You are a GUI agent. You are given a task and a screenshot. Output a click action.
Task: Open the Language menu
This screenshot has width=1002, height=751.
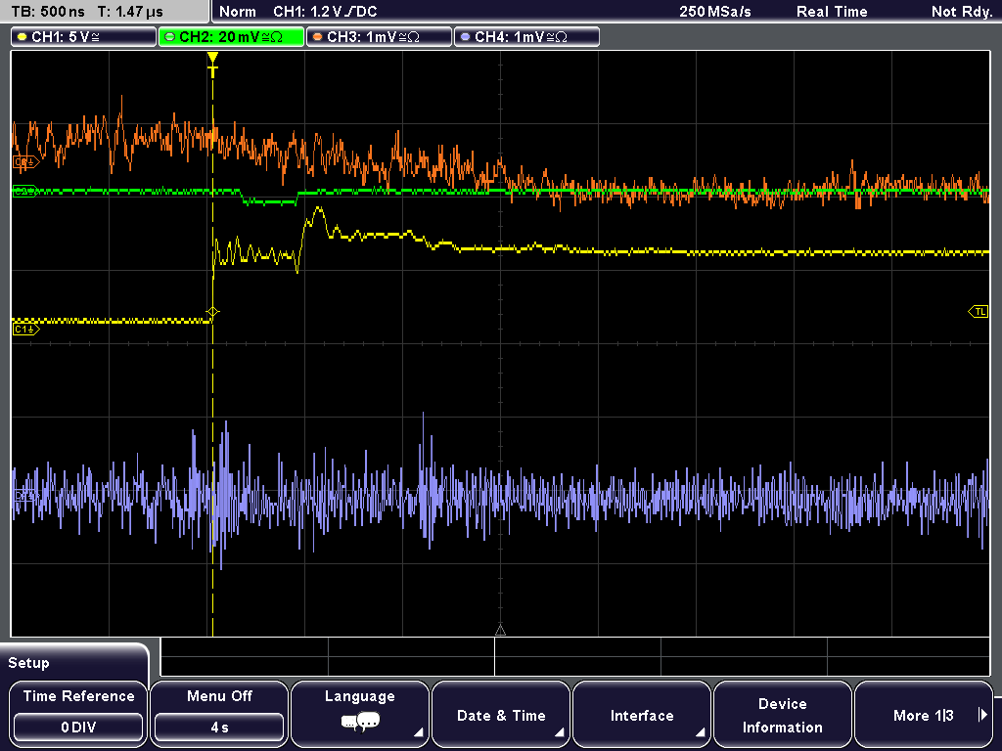(x=360, y=713)
